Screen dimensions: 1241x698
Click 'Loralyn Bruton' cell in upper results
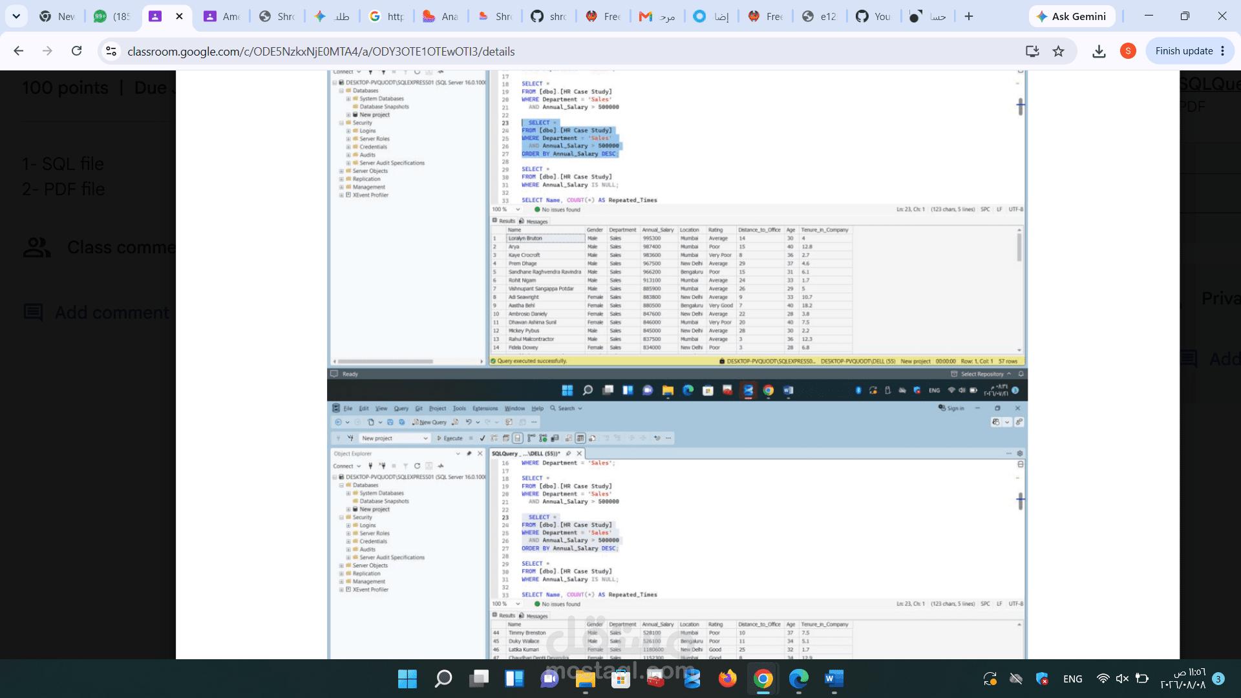click(546, 238)
